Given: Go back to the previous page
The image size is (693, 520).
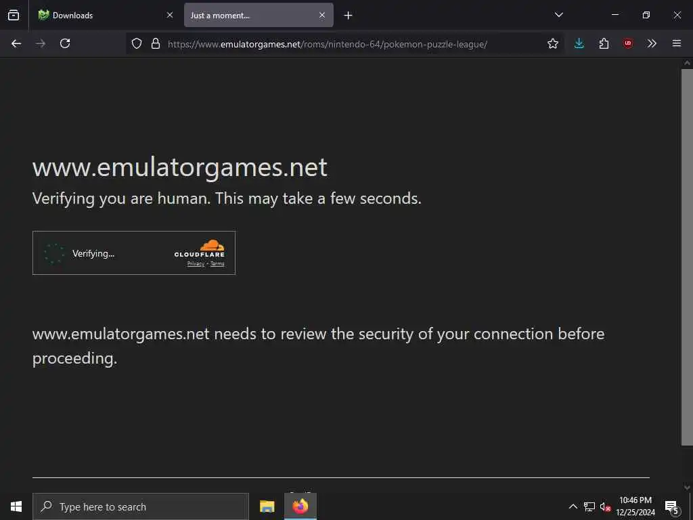Looking at the screenshot, I should [x=16, y=43].
